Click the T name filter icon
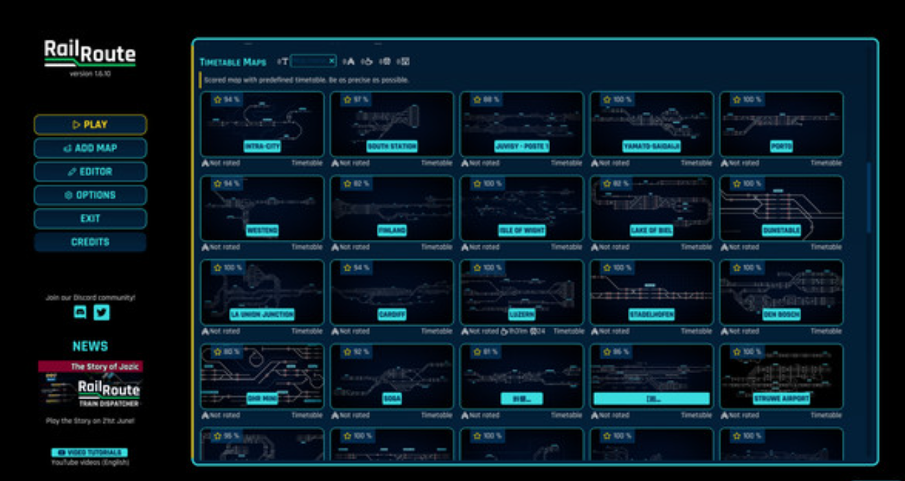 [x=285, y=61]
